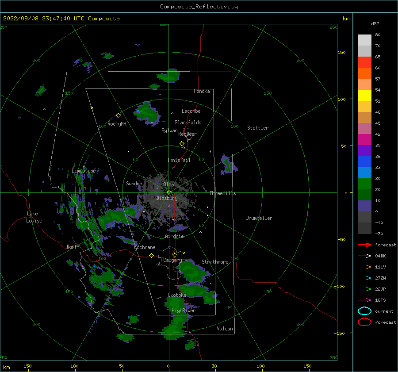Select the cyan 27ZW arrow legend icon

[364, 278]
